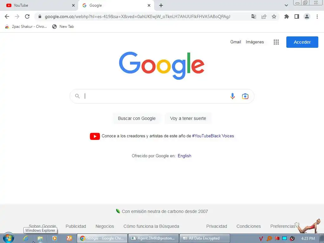Screen dimensions: 324x243
Task: Switch Google language to English
Action: (184, 156)
